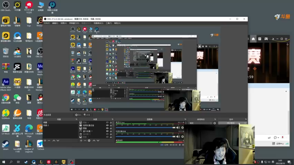Move the scene up with the up arrow

54,140
